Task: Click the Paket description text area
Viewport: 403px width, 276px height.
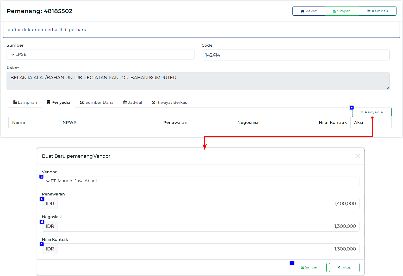Action: [198, 81]
